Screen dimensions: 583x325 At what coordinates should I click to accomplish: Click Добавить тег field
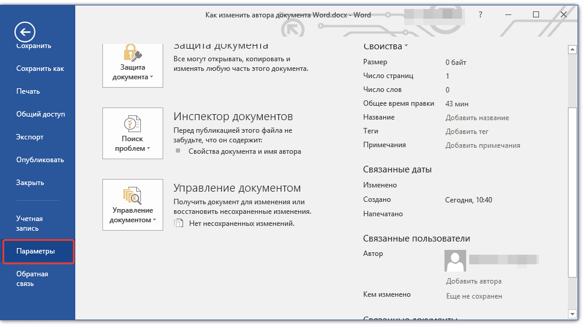(x=467, y=132)
